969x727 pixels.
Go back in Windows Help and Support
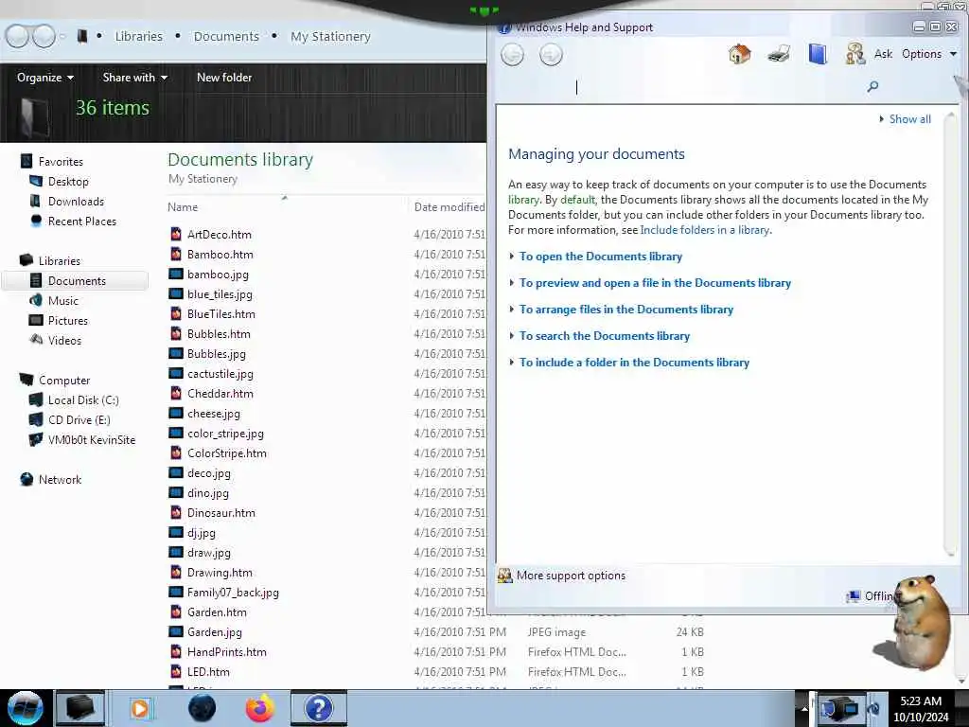pos(512,55)
